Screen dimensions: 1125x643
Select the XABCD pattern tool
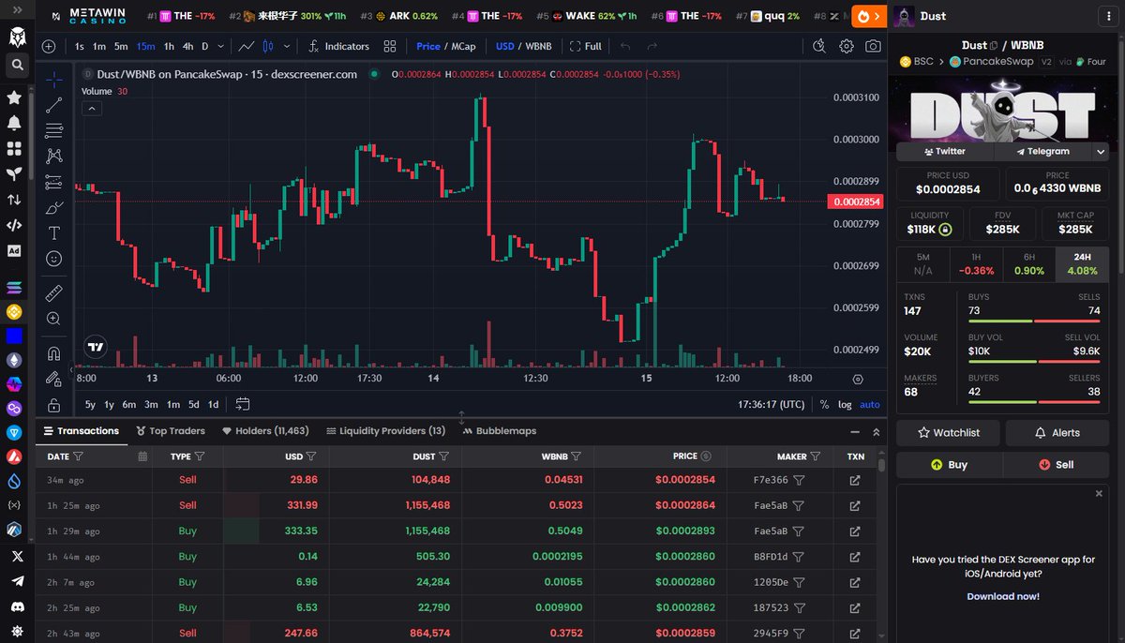53,156
